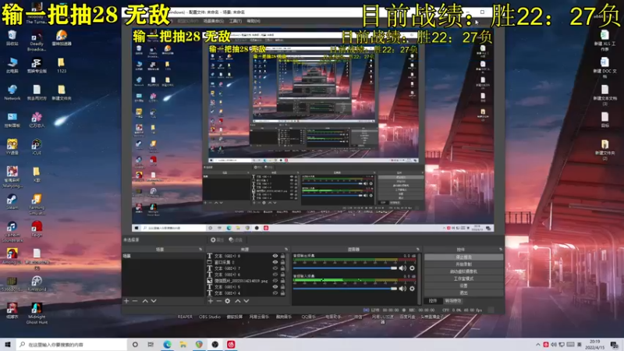
Task: Select the 微信图片 png source row
Action: point(245,281)
